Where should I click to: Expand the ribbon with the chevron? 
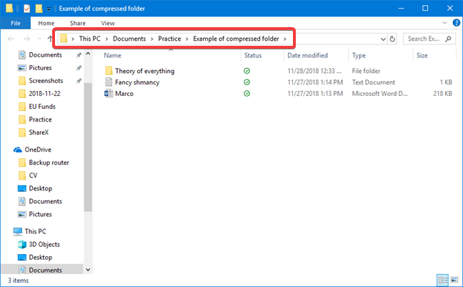[x=444, y=23]
